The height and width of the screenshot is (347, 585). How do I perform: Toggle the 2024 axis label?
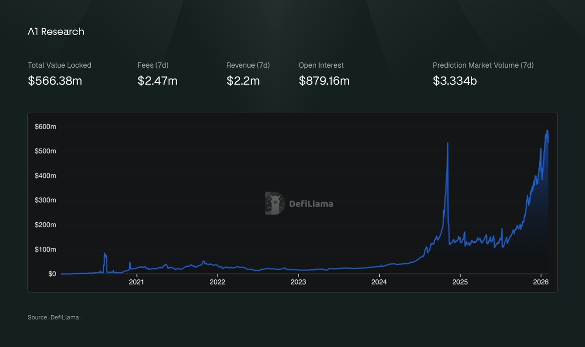[x=379, y=282]
